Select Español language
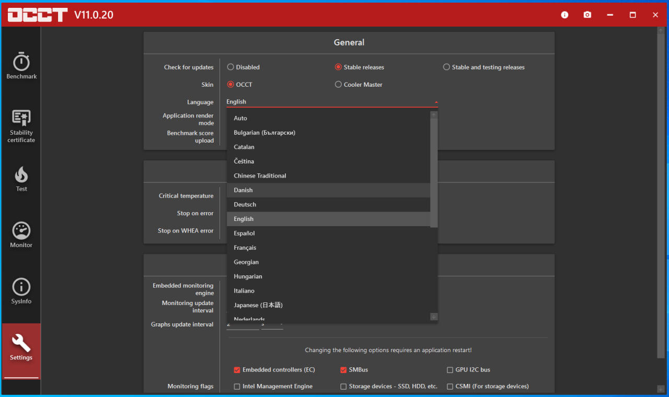 (x=328, y=233)
